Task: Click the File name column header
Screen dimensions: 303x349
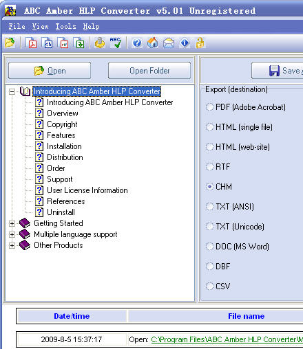Action: pyautogui.click(x=246, y=316)
